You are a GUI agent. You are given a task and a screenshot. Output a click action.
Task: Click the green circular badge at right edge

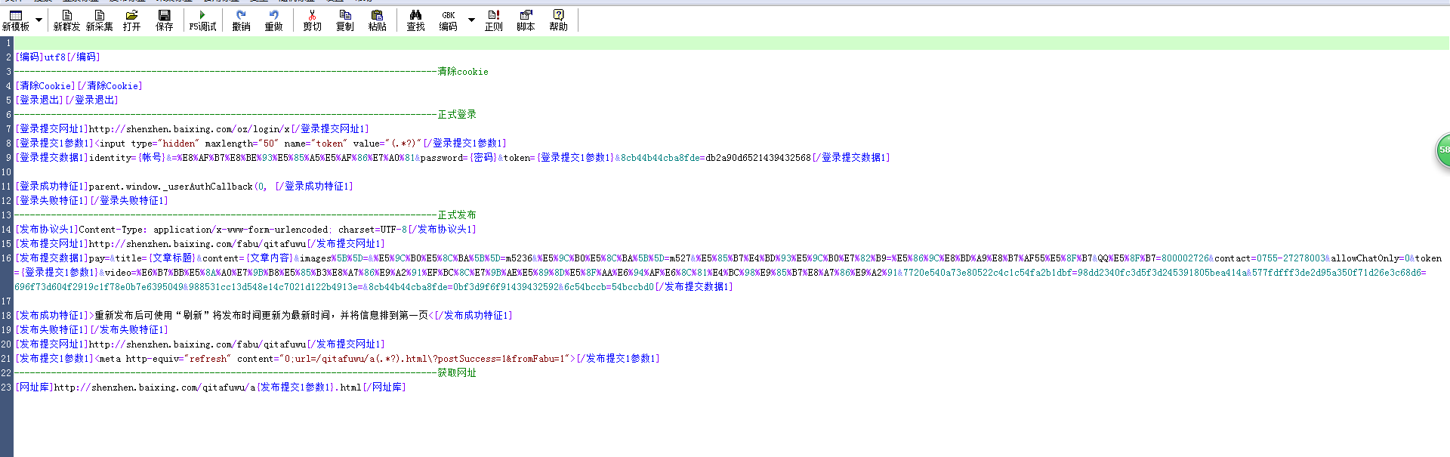(1442, 150)
